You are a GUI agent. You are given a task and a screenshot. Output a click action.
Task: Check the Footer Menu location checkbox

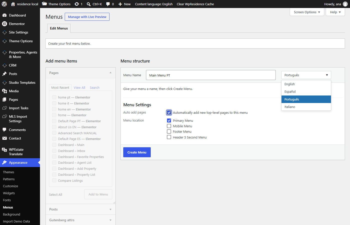(x=169, y=131)
